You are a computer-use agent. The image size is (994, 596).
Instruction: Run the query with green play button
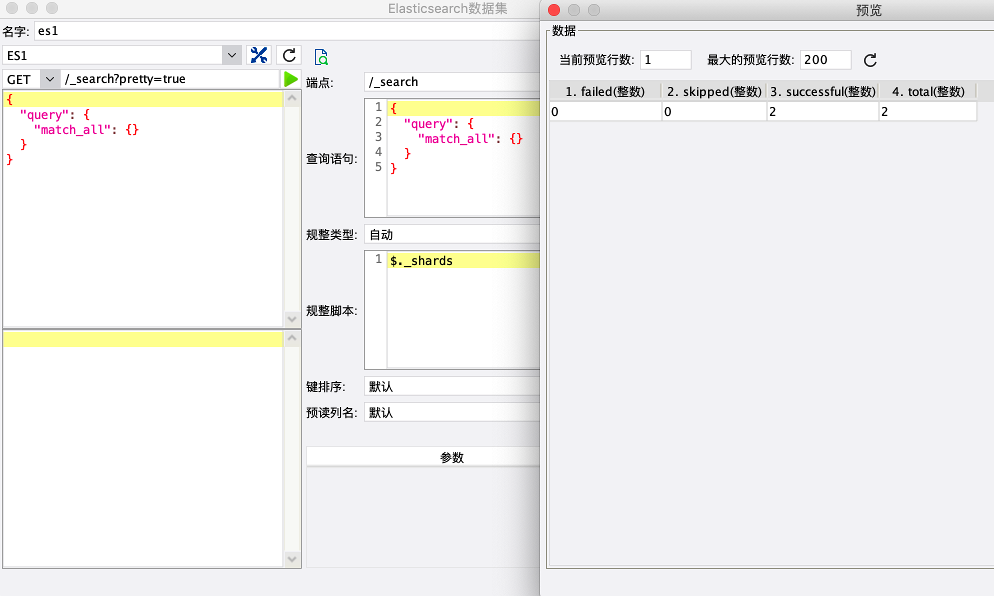tap(290, 79)
